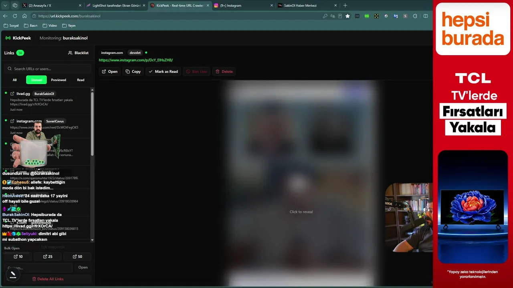Open the Yayın bookmarks folder
Image resolution: width=513 pixels, height=288 pixels.
tap(69, 26)
